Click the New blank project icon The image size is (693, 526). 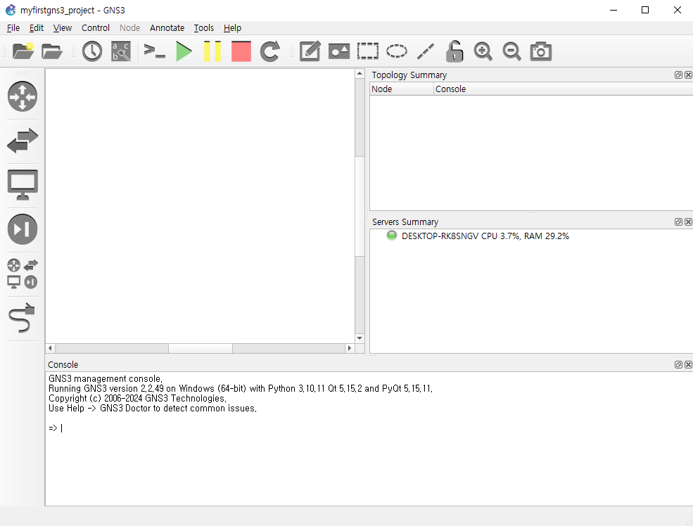[x=23, y=51]
